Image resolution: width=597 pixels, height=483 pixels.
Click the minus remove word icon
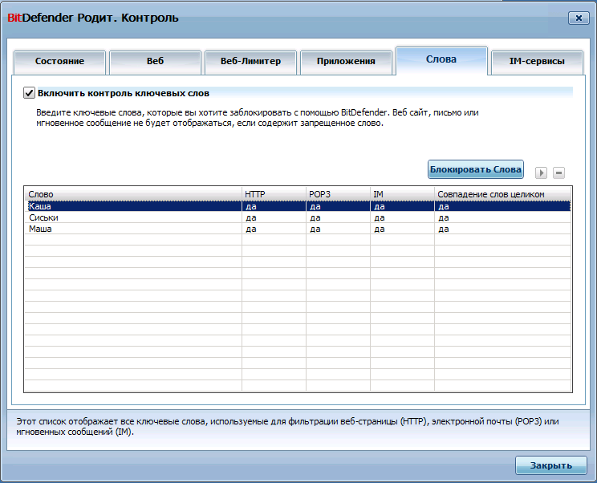pyautogui.click(x=558, y=172)
